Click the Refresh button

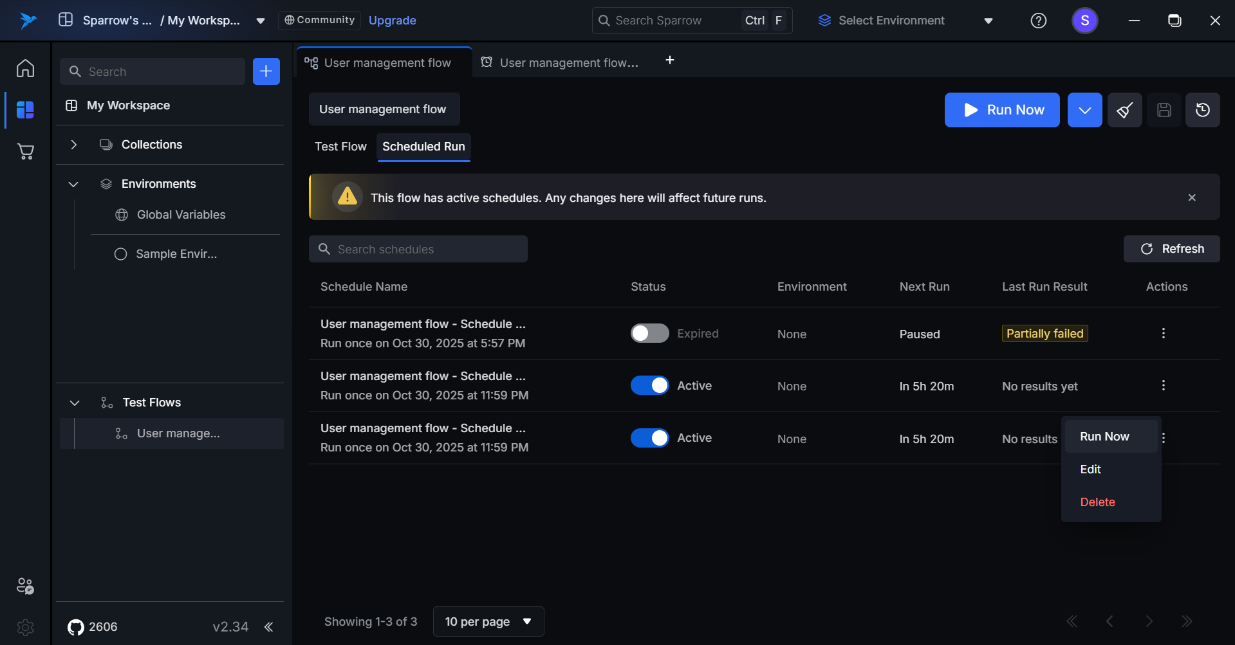pyautogui.click(x=1171, y=249)
